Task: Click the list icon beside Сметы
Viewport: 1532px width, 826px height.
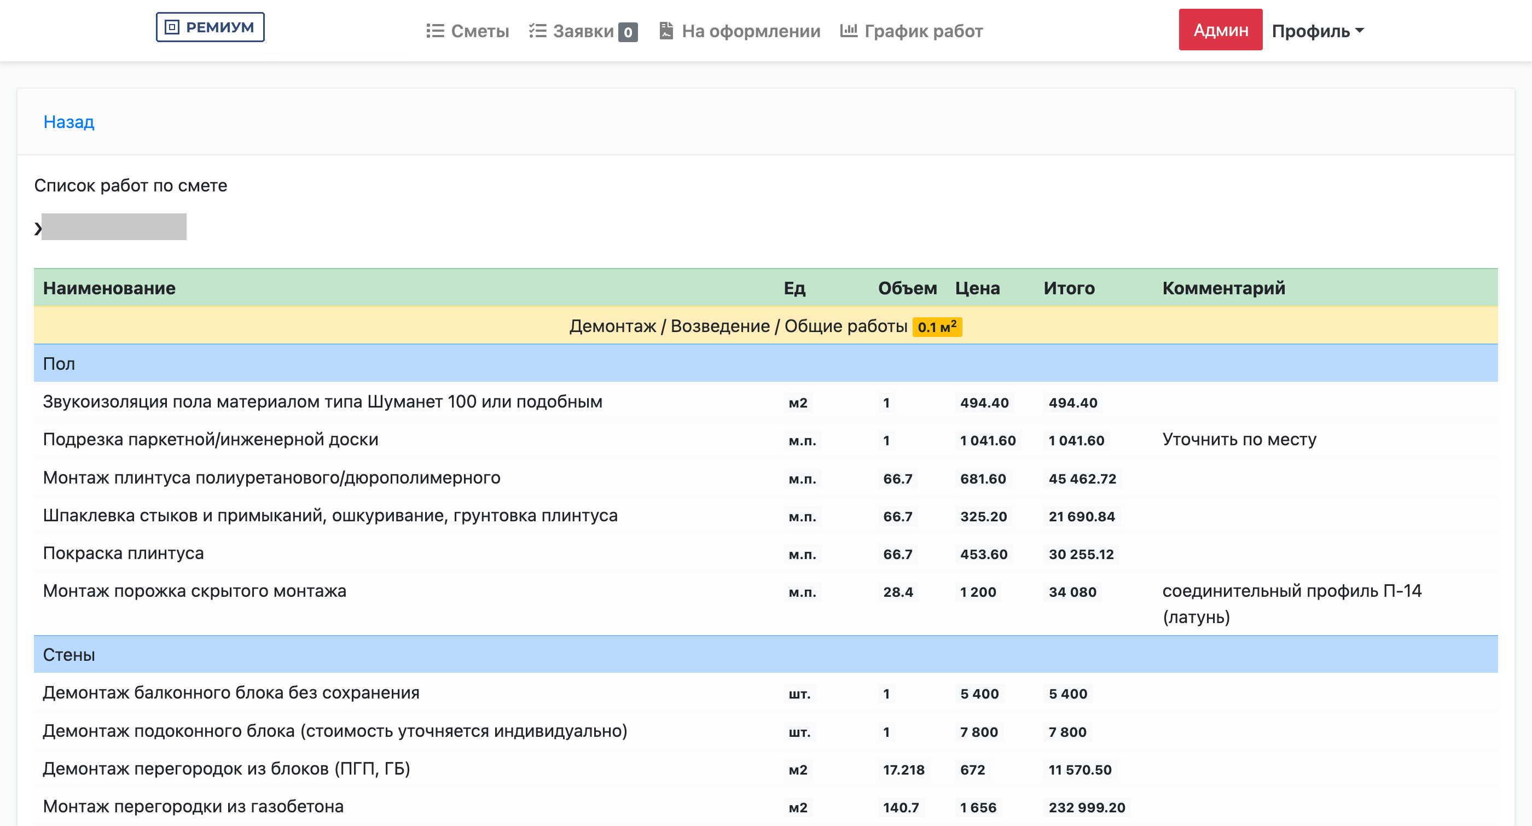Action: (435, 31)
